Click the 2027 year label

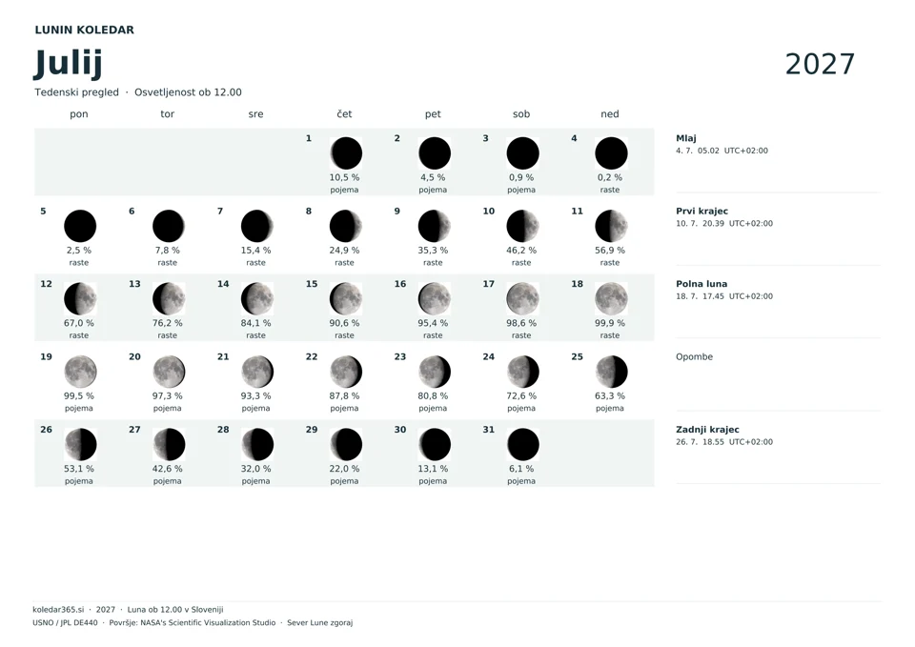(820, 64)
